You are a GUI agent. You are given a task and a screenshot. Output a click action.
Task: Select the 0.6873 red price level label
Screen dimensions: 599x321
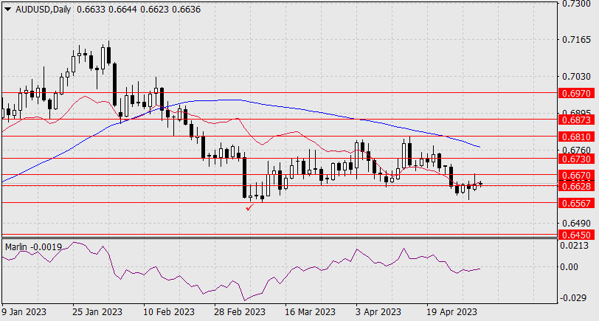pyautogui.click(x=576, y=120)
